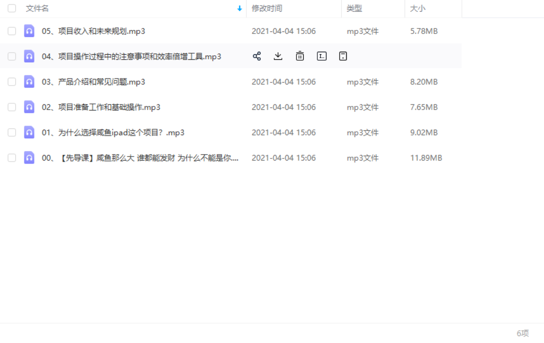The image size is (544, 343).
Task: Click the audio file icon for 03、产品介绍和常见问题.mp3
Action: tap(29, 82)
